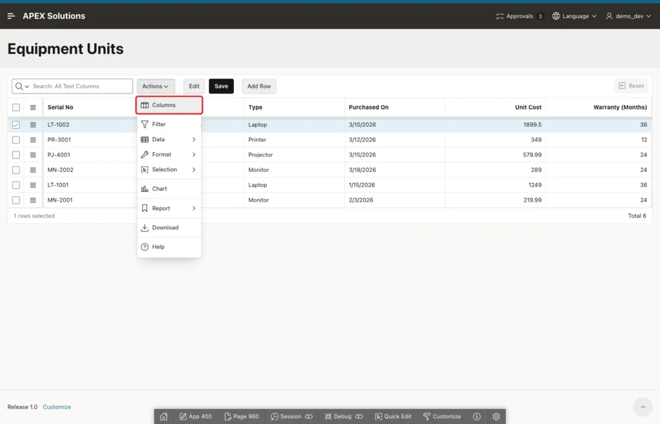Viewport: 660px width, 424px height.
Task: Open the demo_dev user menu
Action: click(x=628, y=16)
